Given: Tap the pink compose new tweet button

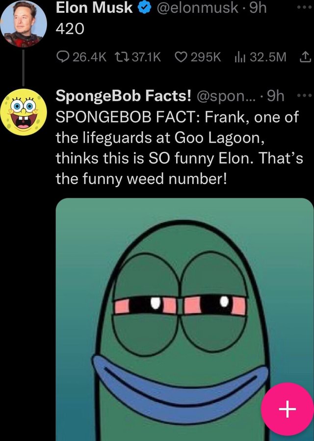Looking at the screenshot, I should tap(288, 409).
